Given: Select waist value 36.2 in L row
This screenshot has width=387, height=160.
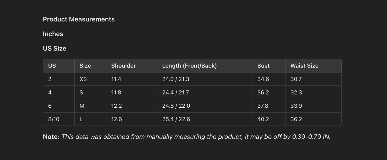Looking at the screenshot, I should 296,119.
